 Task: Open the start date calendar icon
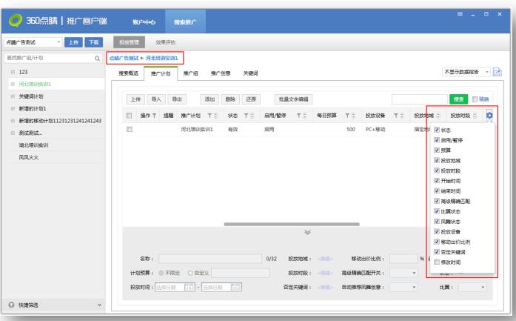point(189,287)
